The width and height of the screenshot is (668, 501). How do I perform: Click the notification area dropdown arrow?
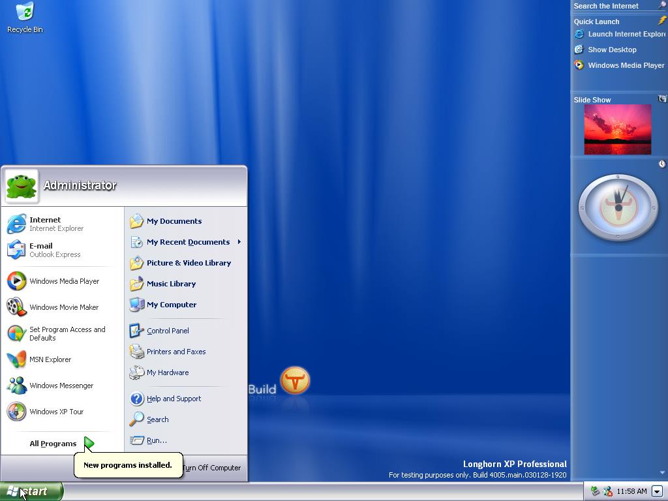click(x=658, y=491)
